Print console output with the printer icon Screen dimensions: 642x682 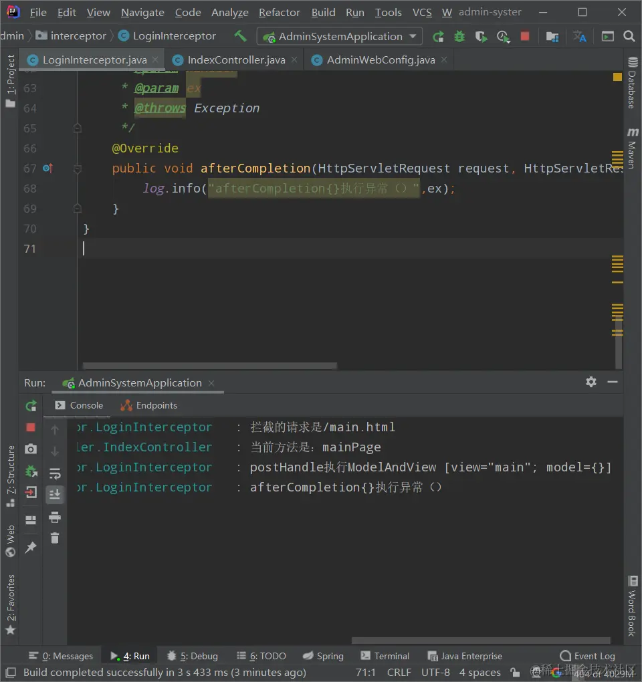55,517
